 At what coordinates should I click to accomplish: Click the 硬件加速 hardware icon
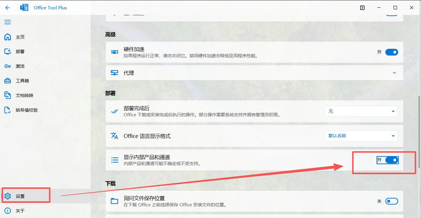[x=114, y=52]
